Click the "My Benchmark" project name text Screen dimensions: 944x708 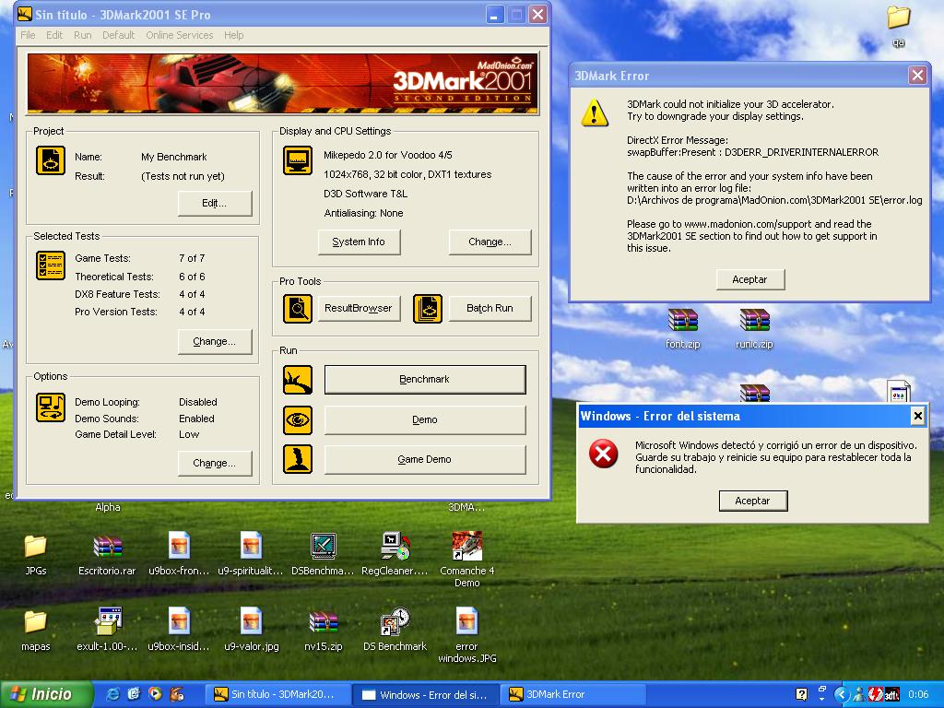(174, 157)
